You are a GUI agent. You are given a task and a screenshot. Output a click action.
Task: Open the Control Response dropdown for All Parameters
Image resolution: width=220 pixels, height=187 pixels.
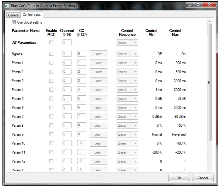127,42
